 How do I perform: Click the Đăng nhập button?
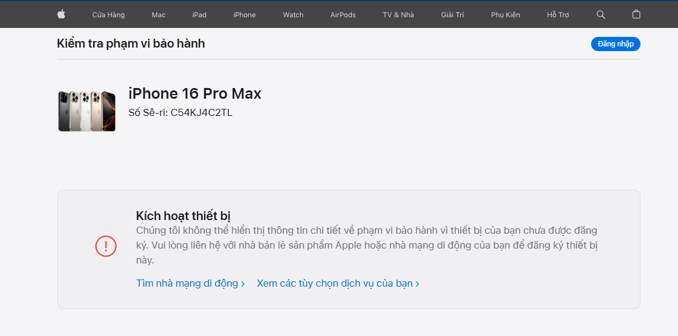click(x=615, y=44)
